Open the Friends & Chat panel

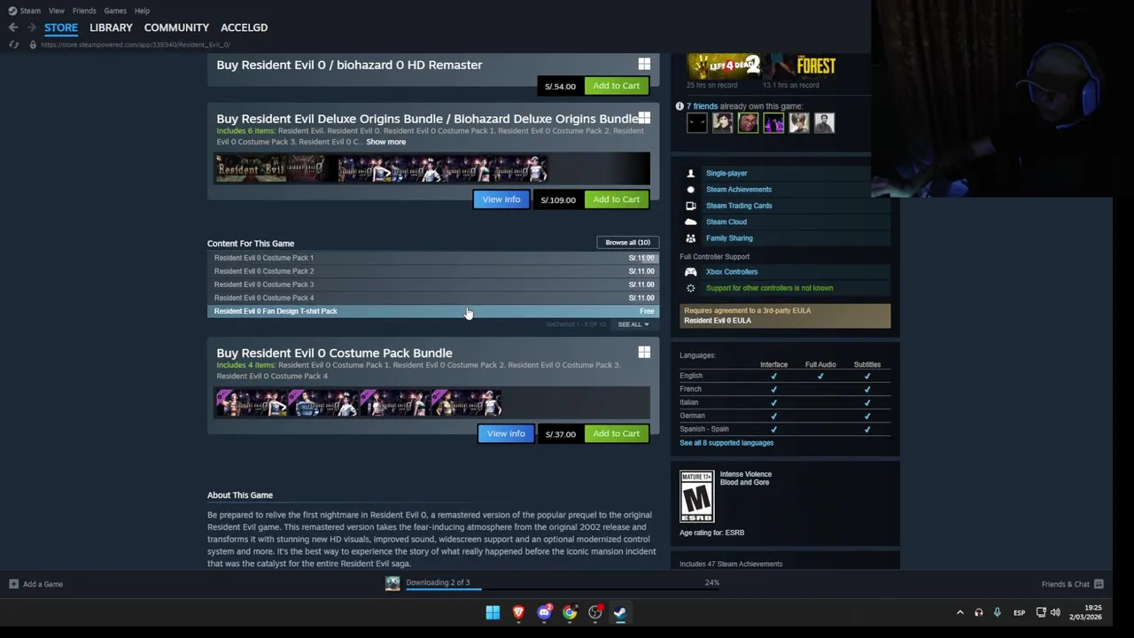pyautogui.click(x=1072, y=584)
